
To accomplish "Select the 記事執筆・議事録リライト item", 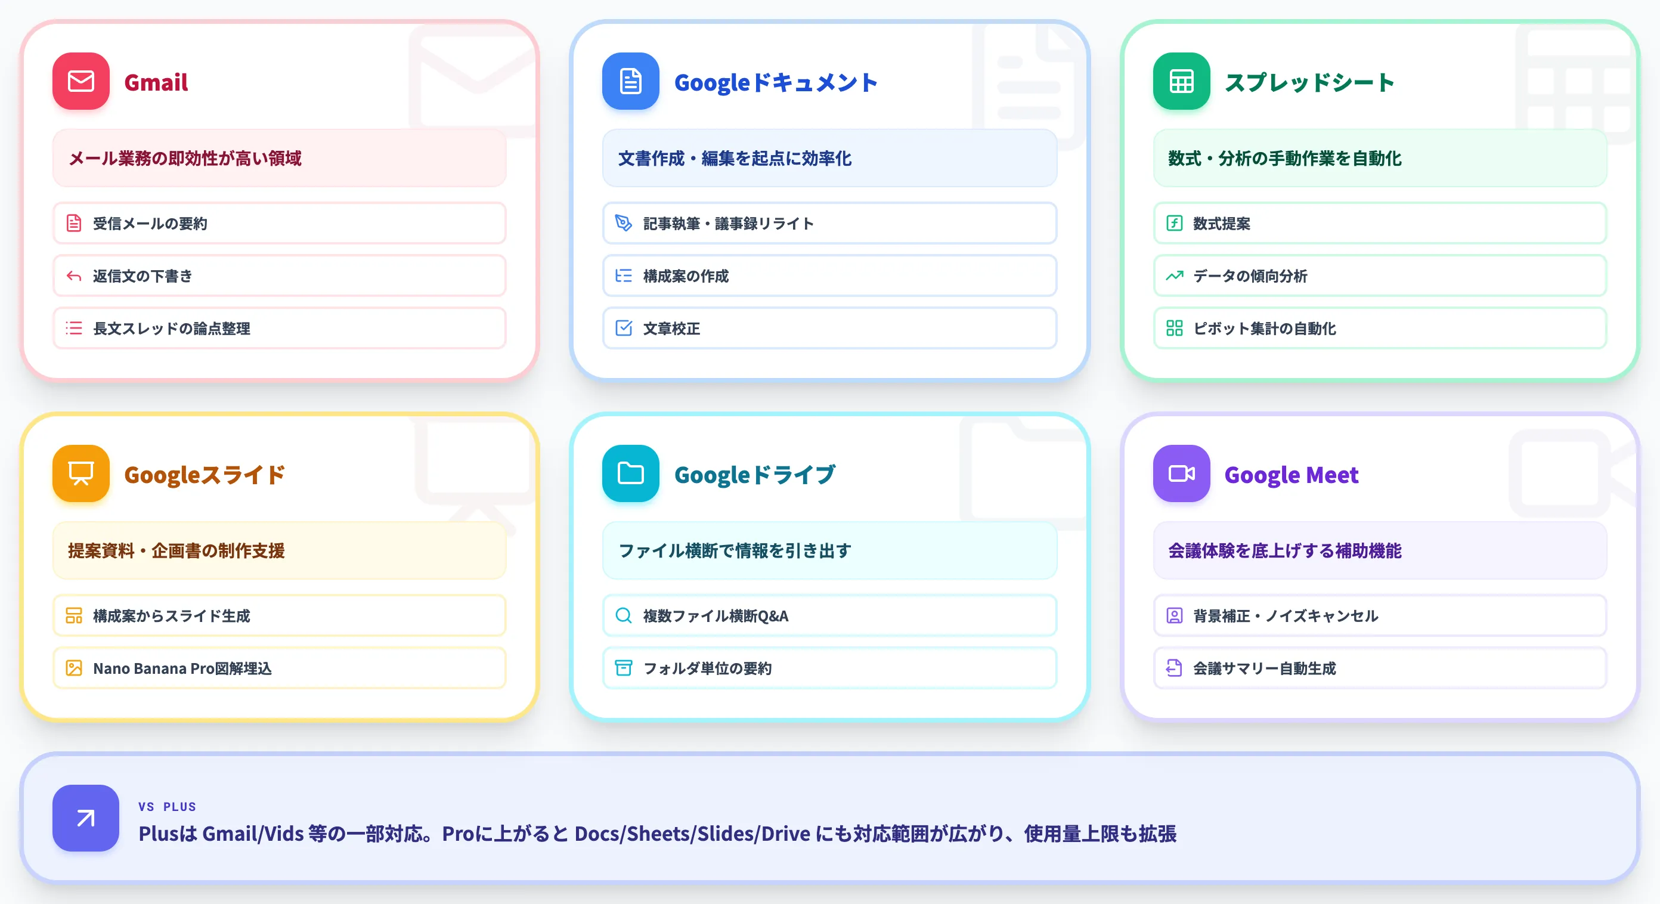I will pyautogui.click(x=829, y=223).
